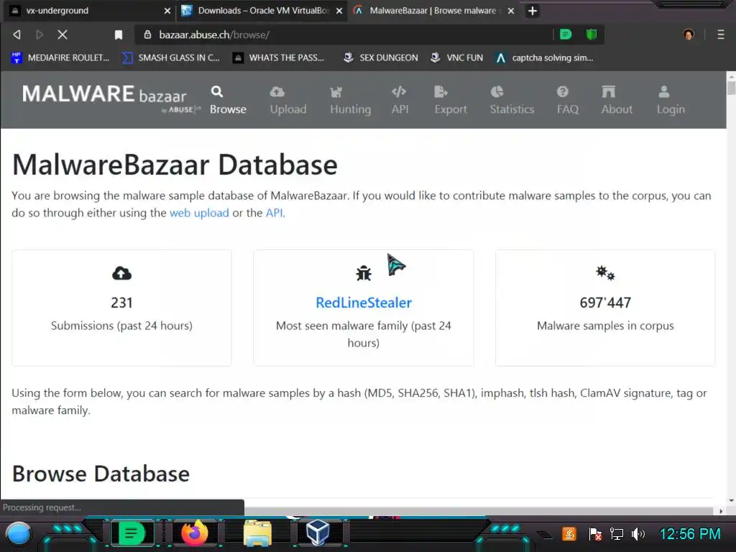Click the 697'447 samples count
Image resolution: width=736 pixels, height=552 pixels.
(x=605, y=303)
